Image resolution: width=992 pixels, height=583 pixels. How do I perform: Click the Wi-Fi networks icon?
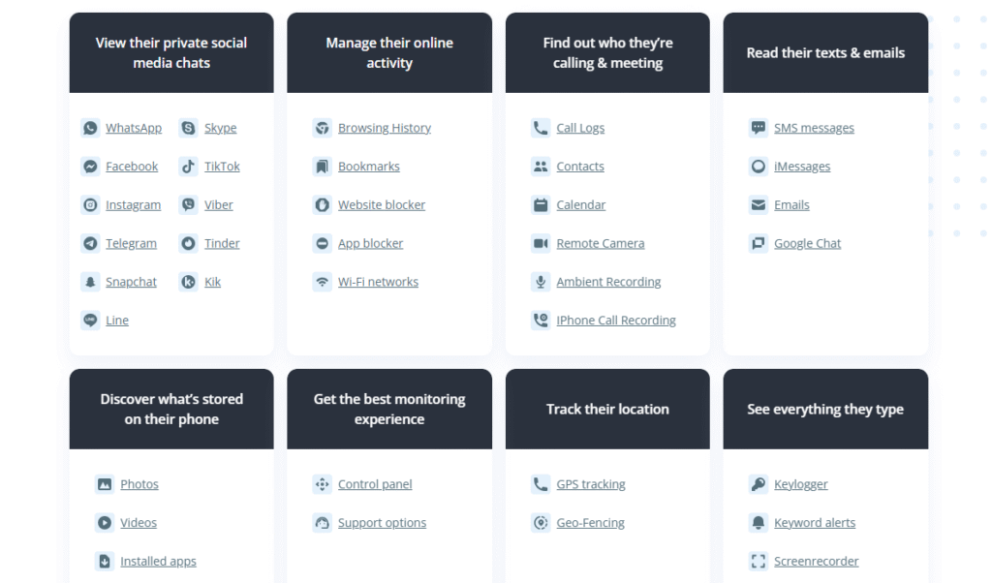coord(323,282)
